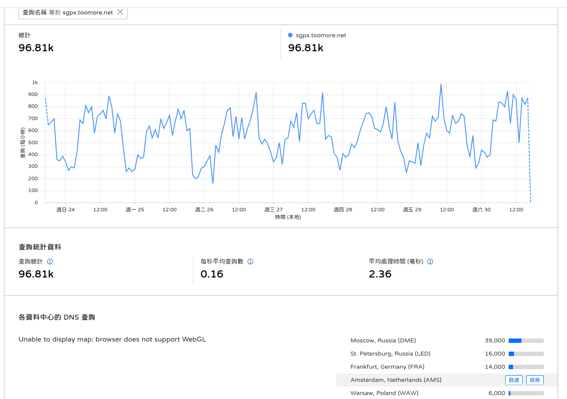Screen dimensions: 567x399
Task: Click the 總計 total value 96.81k
Action: 36,48
